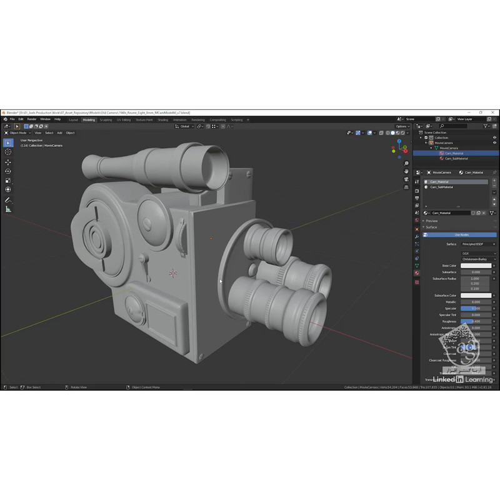The image size is (500, 500).
Task: Open the Render menu
Action: coord(31,119)
